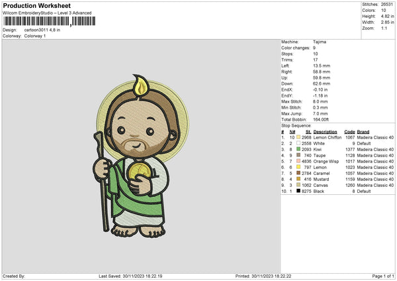Click the Max Stitch value '8.0 mm'
397x281 pixels.
[320, 101]
